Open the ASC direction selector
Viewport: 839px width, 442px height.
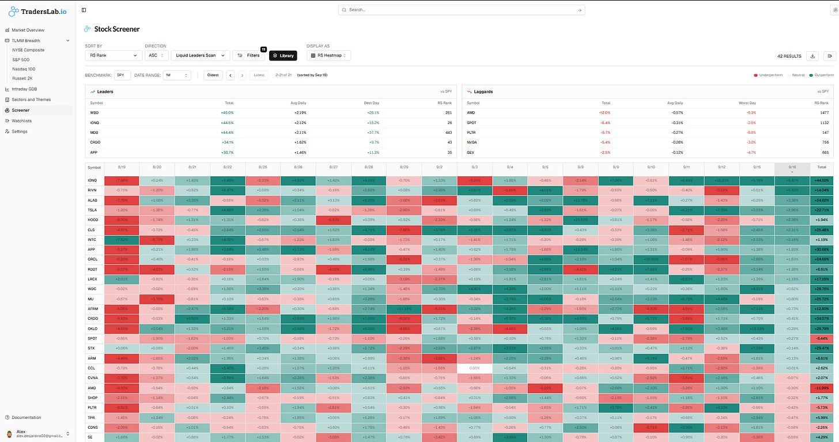[156, 55]
